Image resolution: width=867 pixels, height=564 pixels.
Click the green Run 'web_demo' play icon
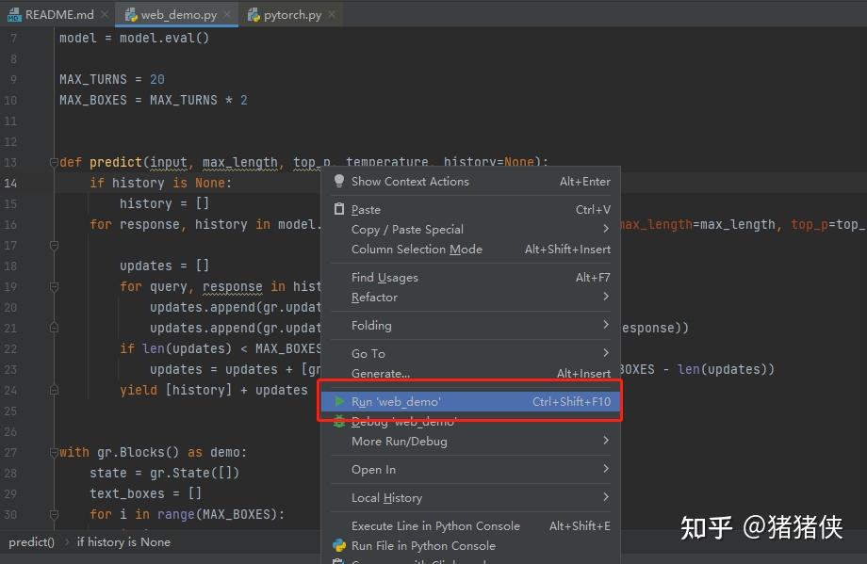pyautogui.click(x=339, y=402)
